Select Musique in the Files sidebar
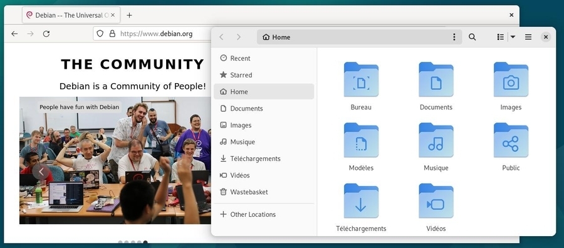The width and height of the screenshot is (564, 248). (264, 142)
